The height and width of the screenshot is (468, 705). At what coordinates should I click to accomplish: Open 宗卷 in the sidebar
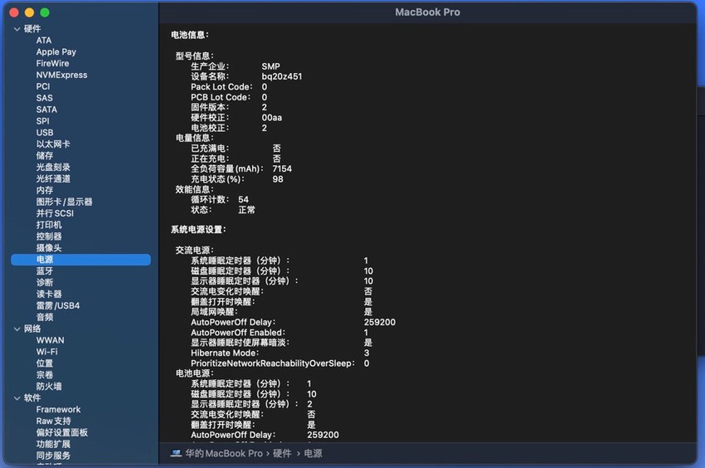(45, 375)
